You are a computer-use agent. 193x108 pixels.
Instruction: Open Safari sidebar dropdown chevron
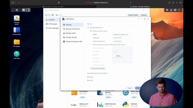point(15,3)
